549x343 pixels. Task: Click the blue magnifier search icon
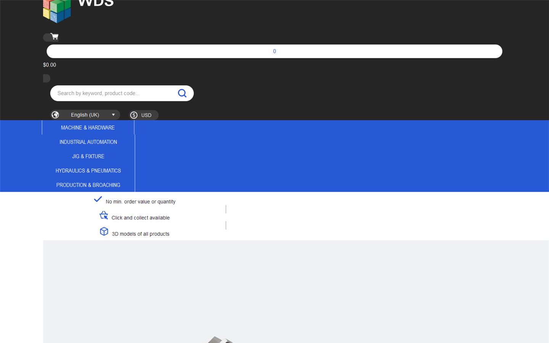pos(182,93)
